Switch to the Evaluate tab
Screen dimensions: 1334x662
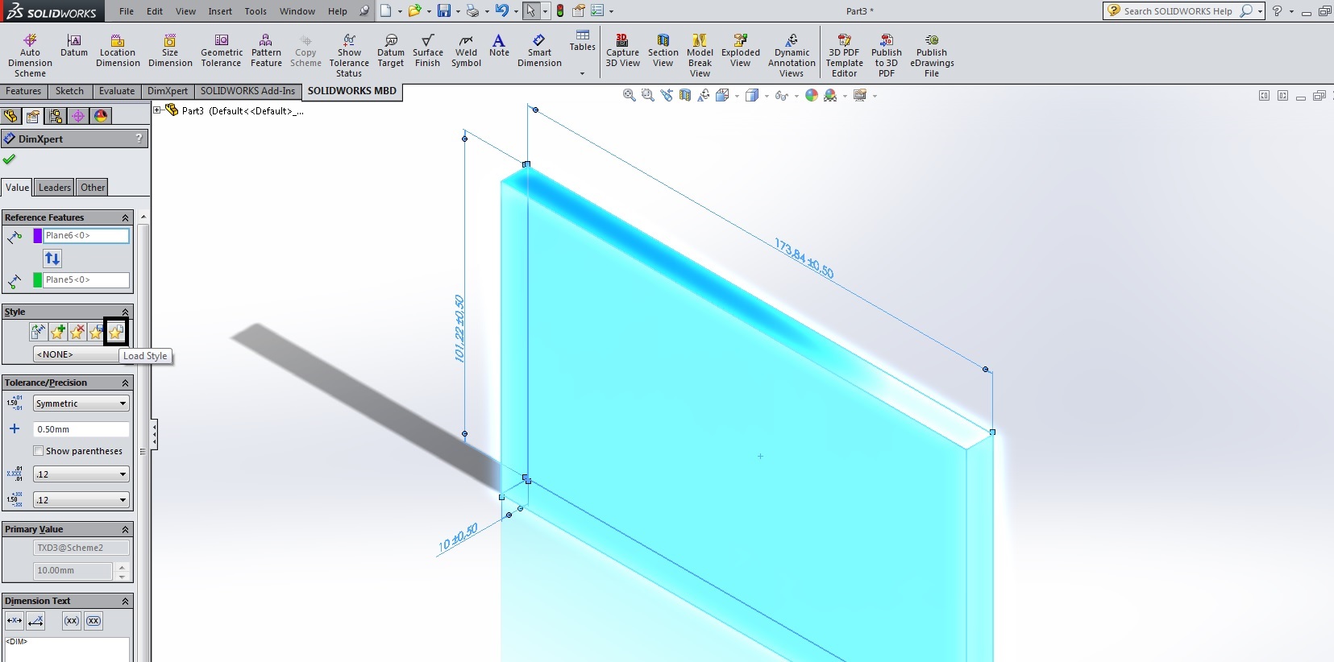(117, 91)
